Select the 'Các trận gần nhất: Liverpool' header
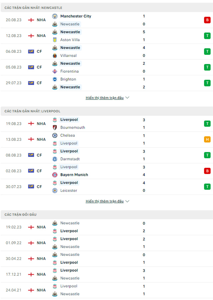Image resolution: width=213 pixels, height=300 pixels. (x=32, y=111)
